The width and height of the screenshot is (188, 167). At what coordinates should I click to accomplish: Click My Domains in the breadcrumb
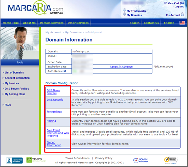tap(73, 32)
